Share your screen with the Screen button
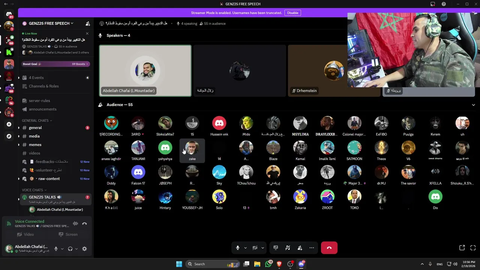This screenshot has width=480, height=270. pyautogui.click(x=68, y=234)
